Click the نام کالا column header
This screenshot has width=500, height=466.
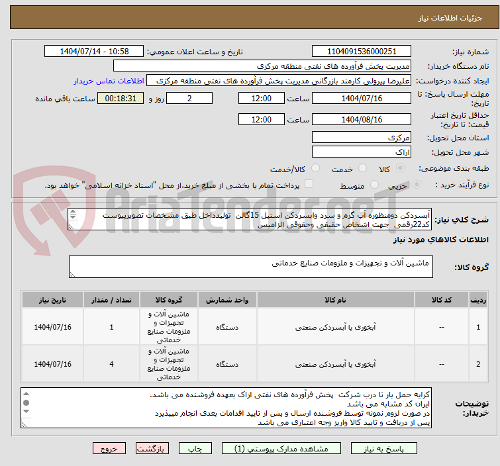coord(340,300)
